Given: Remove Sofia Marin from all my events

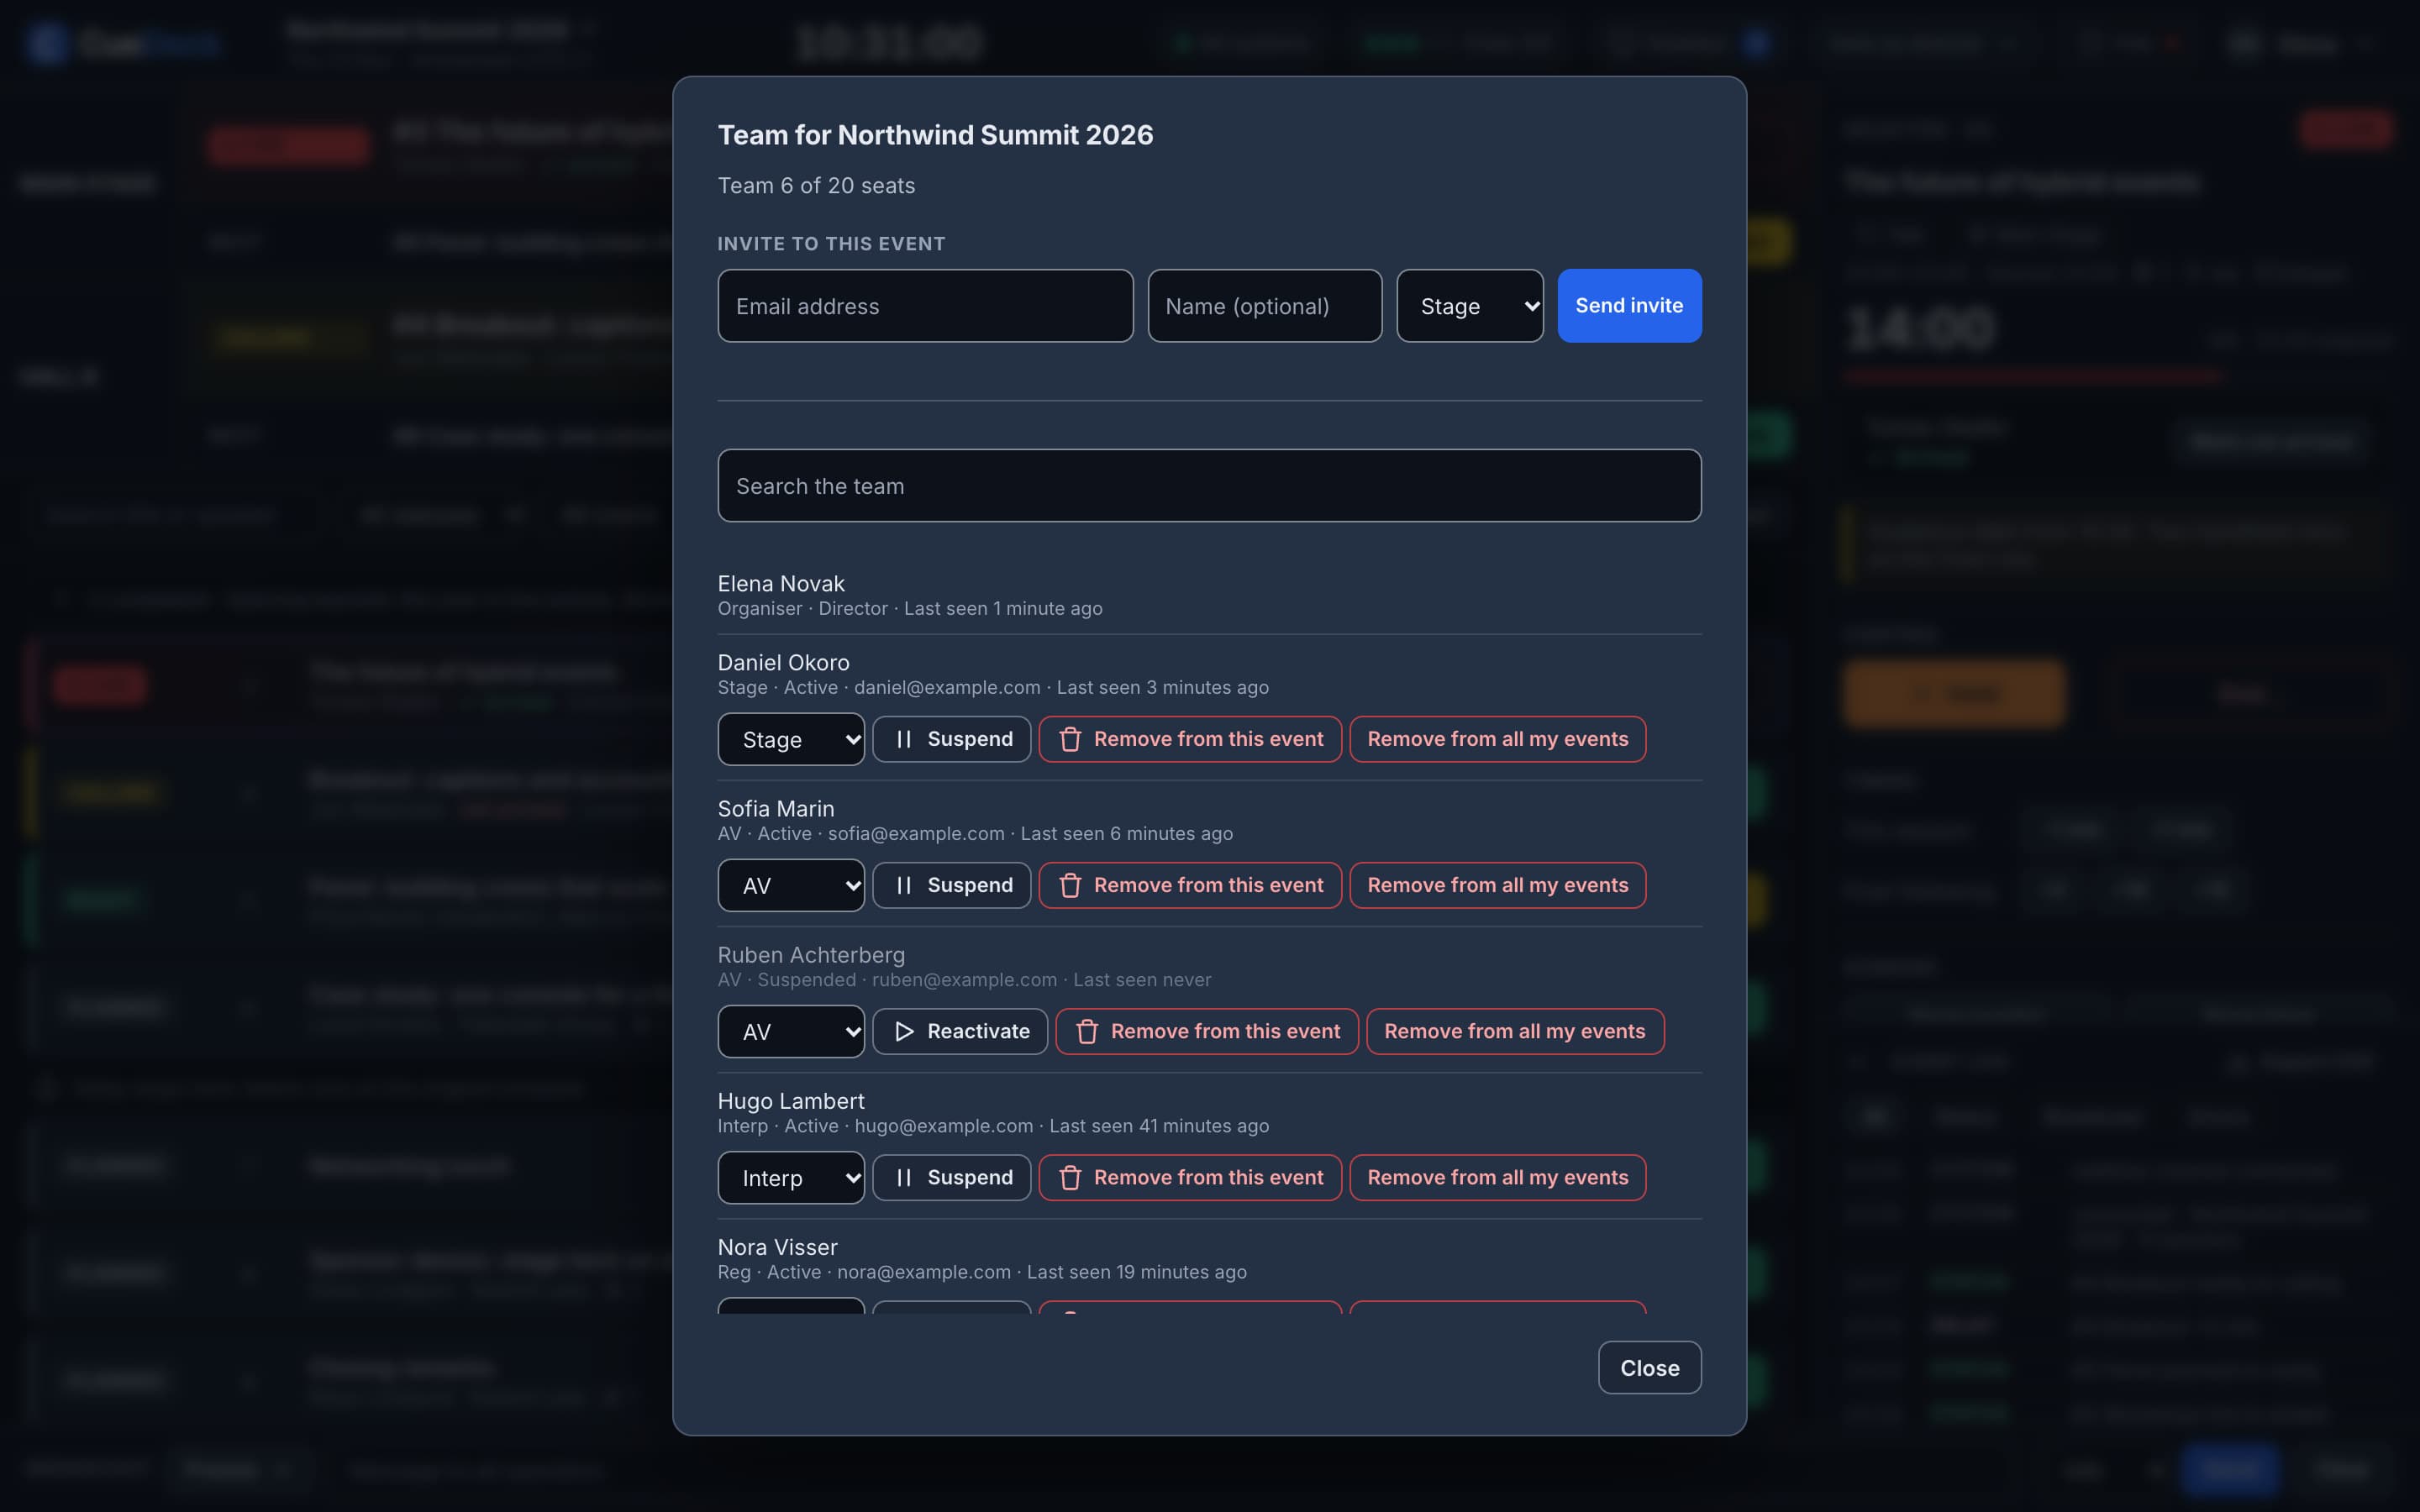Looking at the screenshot, I should [x=1497, y=885].
